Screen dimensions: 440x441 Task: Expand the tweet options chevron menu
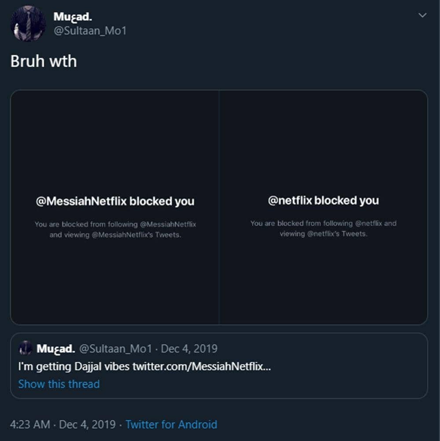pos(422,15)
